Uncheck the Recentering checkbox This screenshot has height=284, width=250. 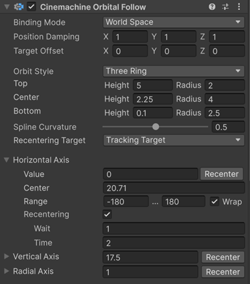[107, 215]
